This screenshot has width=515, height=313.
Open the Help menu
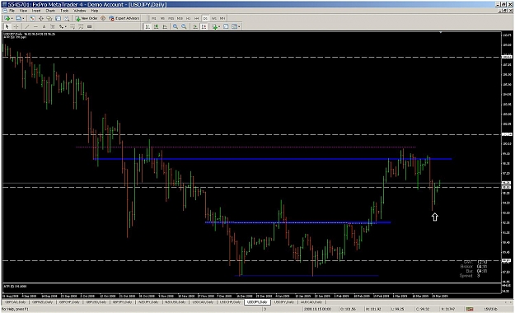click(95, 11)
